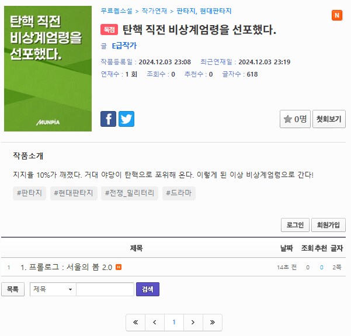Open the 제목 search-type dropdown
The image size is (351, 336).
click(x=53, y=289)
